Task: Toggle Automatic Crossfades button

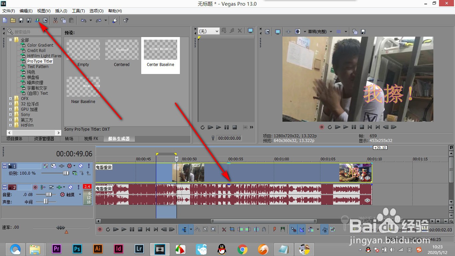Action: pyautogui.click(x=301, y=229)
